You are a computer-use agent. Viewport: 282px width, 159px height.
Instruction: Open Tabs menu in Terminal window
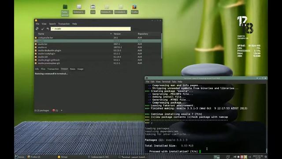174,82
